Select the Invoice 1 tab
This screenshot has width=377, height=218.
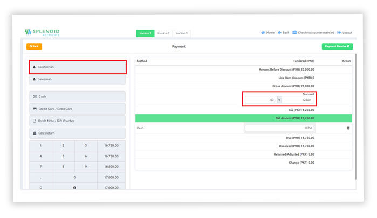pyautogui.click(x=145, y=33)
